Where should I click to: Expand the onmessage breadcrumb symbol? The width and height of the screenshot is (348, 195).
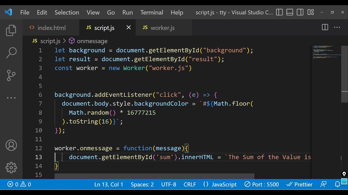click(x=92, y=41)
